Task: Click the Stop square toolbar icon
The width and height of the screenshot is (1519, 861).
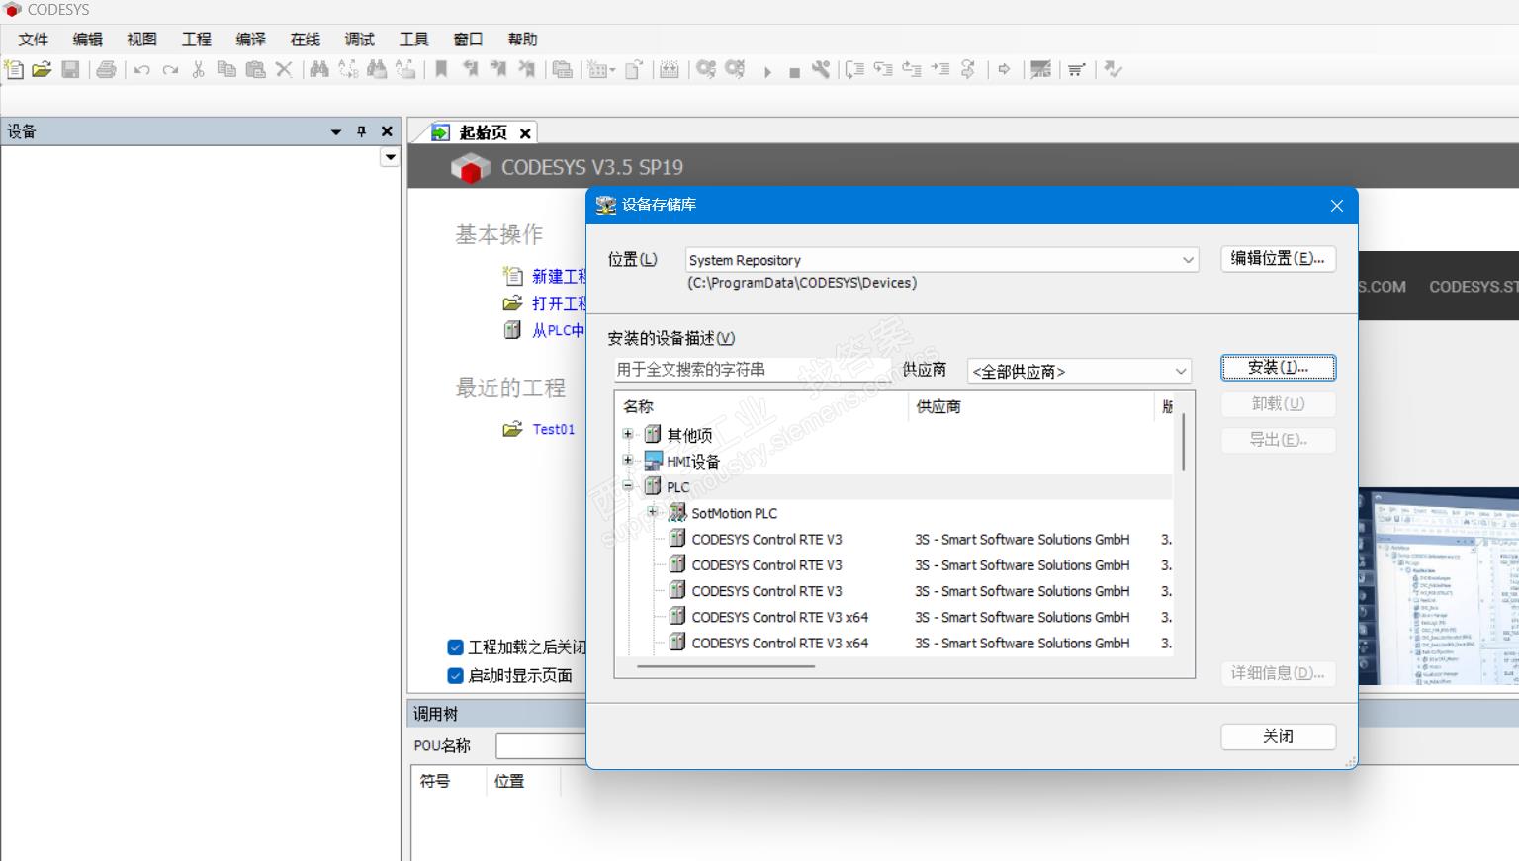Action: tap(794, 72)
